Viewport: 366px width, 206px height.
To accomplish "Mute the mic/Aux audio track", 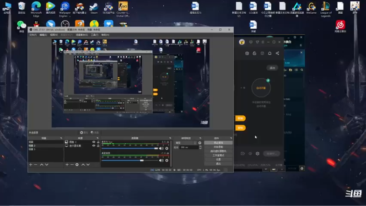I will 161,148.
